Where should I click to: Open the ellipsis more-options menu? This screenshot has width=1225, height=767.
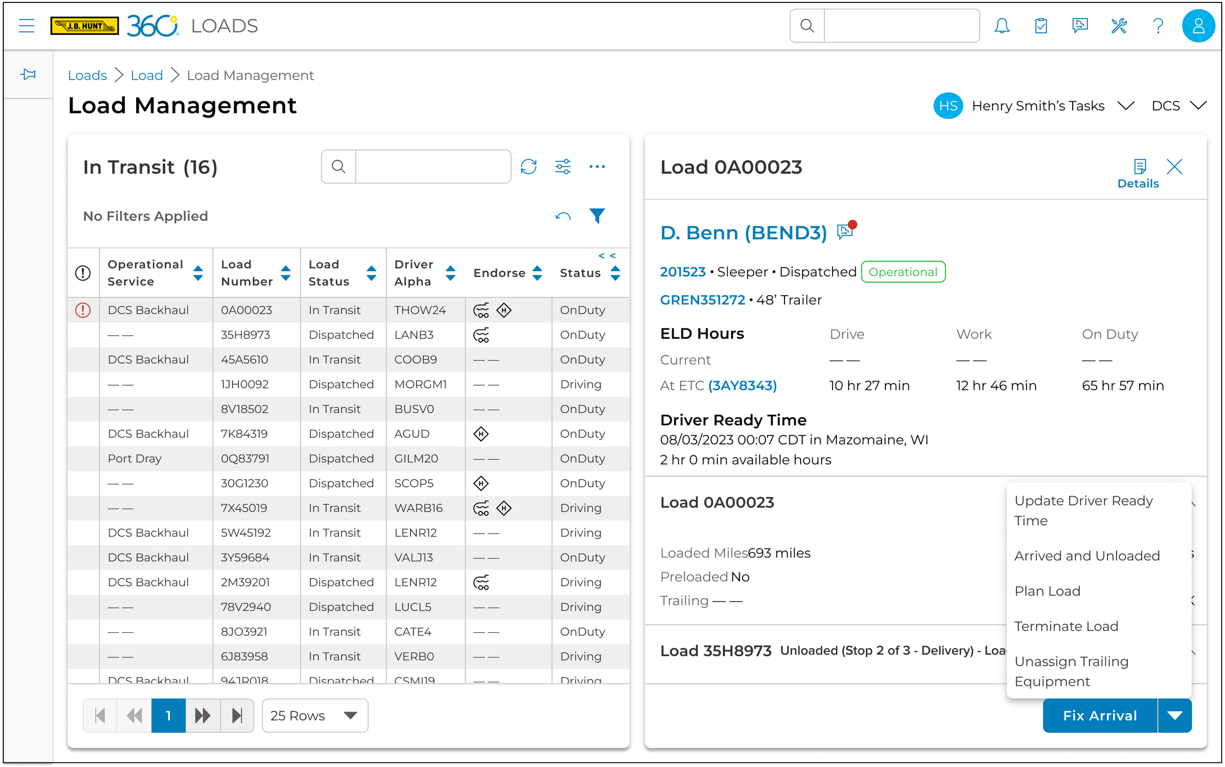597,166
